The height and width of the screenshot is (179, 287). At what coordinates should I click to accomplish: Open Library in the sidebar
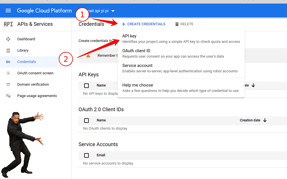click(36, 50)
